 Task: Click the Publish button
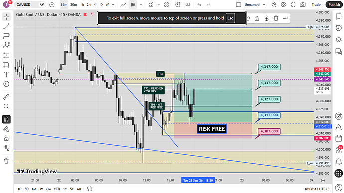334,4
